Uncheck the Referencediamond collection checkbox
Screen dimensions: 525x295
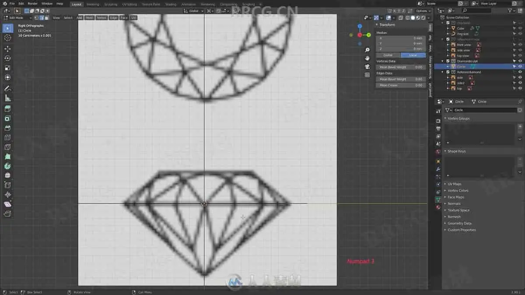(x=448, y=72)
